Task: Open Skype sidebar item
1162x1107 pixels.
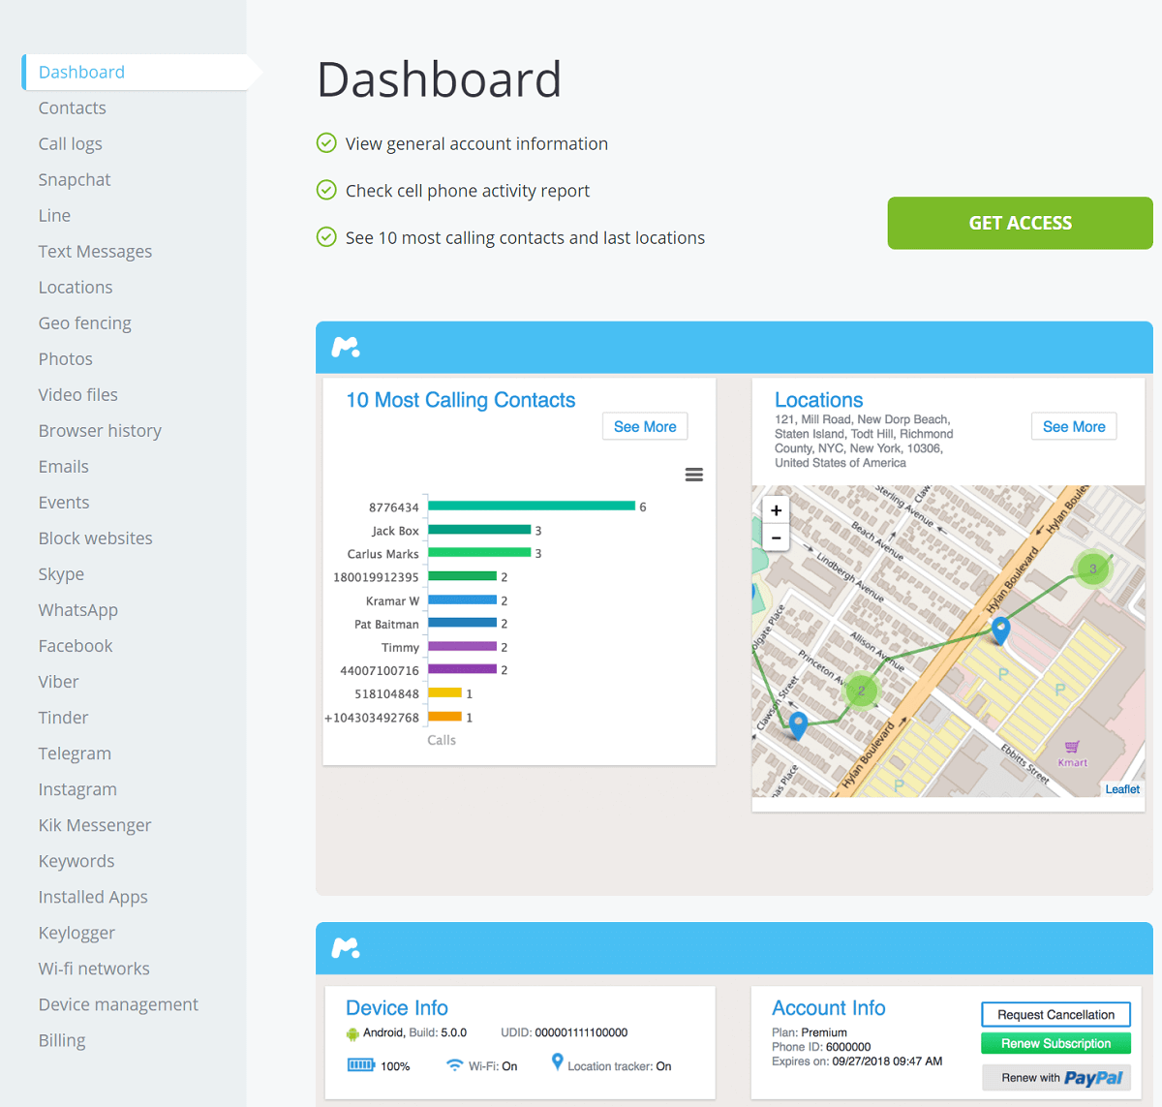Action: coord(61,573)
